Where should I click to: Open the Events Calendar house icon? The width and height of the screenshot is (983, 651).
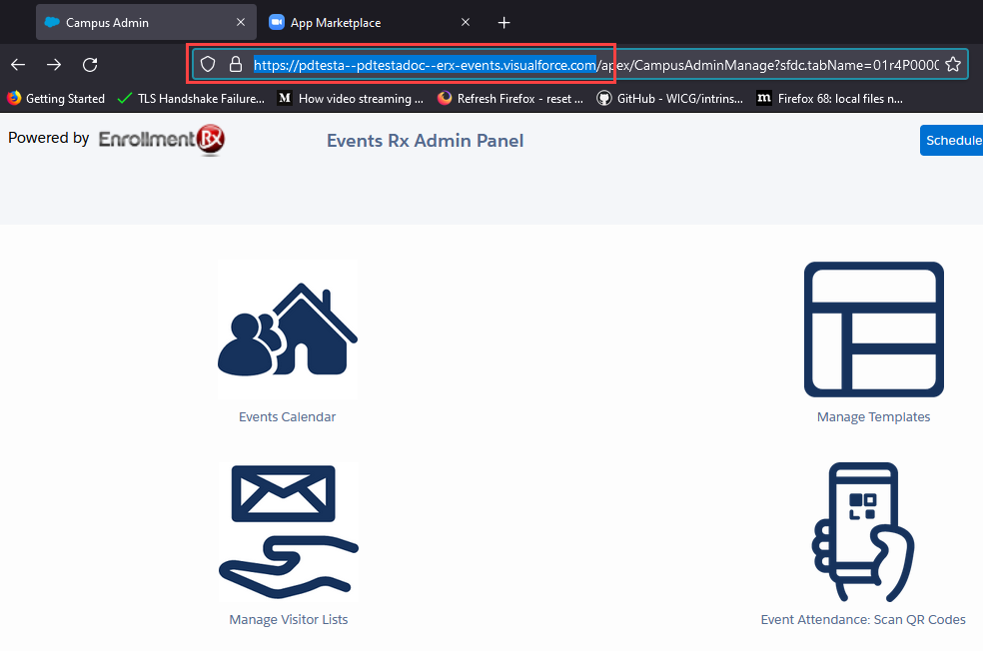tap(288, 329)
